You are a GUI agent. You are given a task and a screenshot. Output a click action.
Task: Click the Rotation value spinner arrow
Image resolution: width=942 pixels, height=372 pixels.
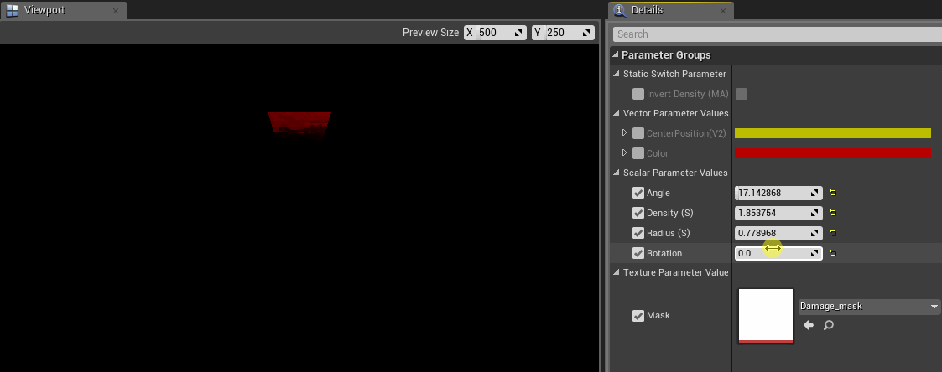[814, 253]
